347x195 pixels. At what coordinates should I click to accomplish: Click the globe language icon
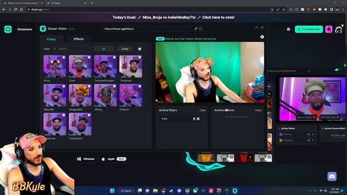(288, 29)
